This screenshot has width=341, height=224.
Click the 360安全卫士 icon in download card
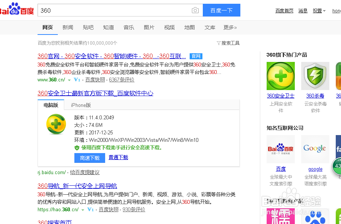coord(56,124)
